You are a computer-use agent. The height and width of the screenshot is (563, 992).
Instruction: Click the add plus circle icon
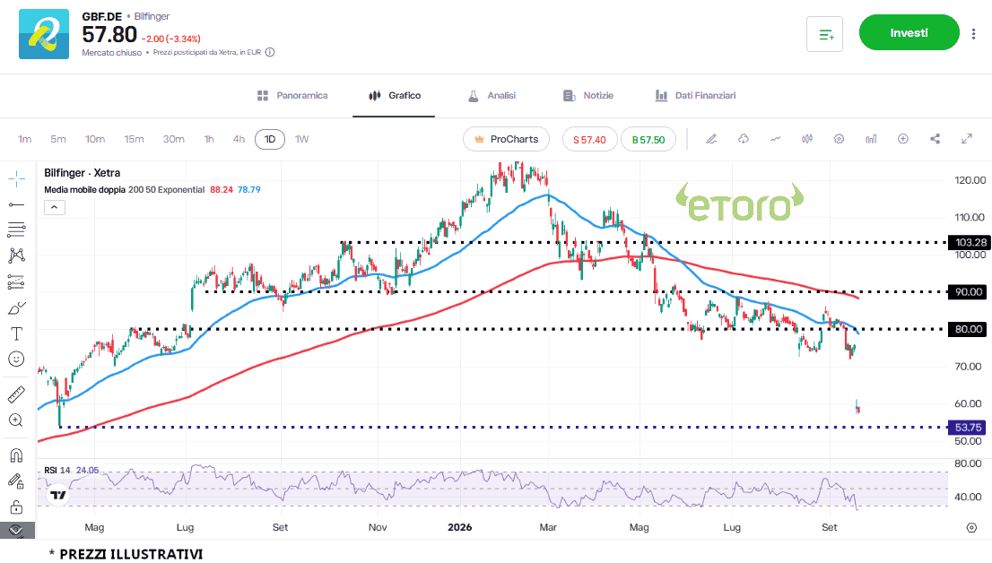[x=903, y=139]
